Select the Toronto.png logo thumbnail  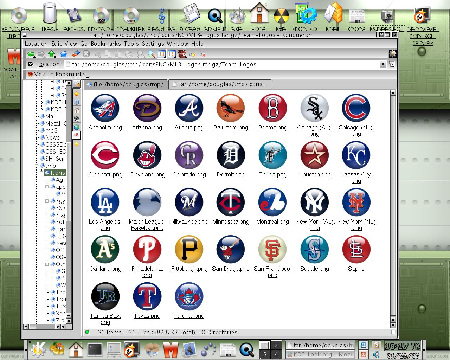tap(189, 296)
